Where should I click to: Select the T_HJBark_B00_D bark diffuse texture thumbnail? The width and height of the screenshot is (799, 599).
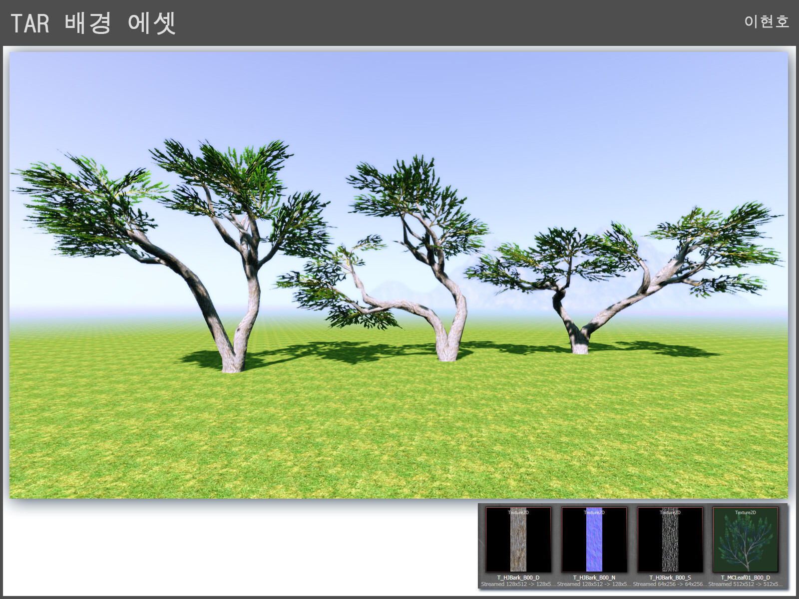(519, 542)
